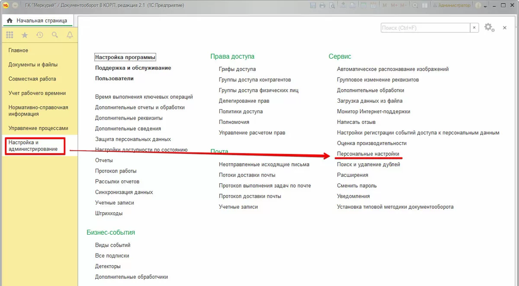Open Потоки доставки почты
The width and height of the screenshot is (519, 286).
[247, 175]
